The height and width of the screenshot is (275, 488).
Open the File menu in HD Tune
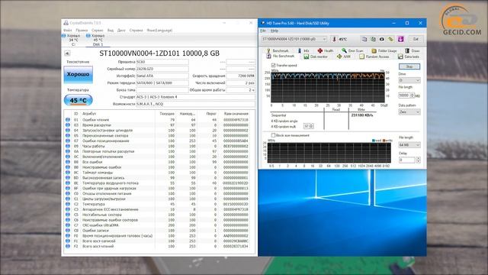[263, 31]
